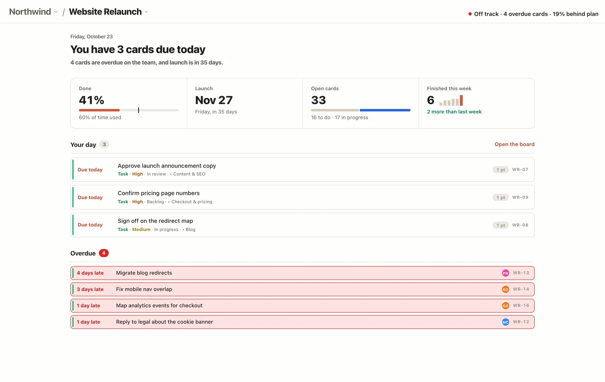
Task: Click red overdue count badge showing 4
Action: [104, 253]
